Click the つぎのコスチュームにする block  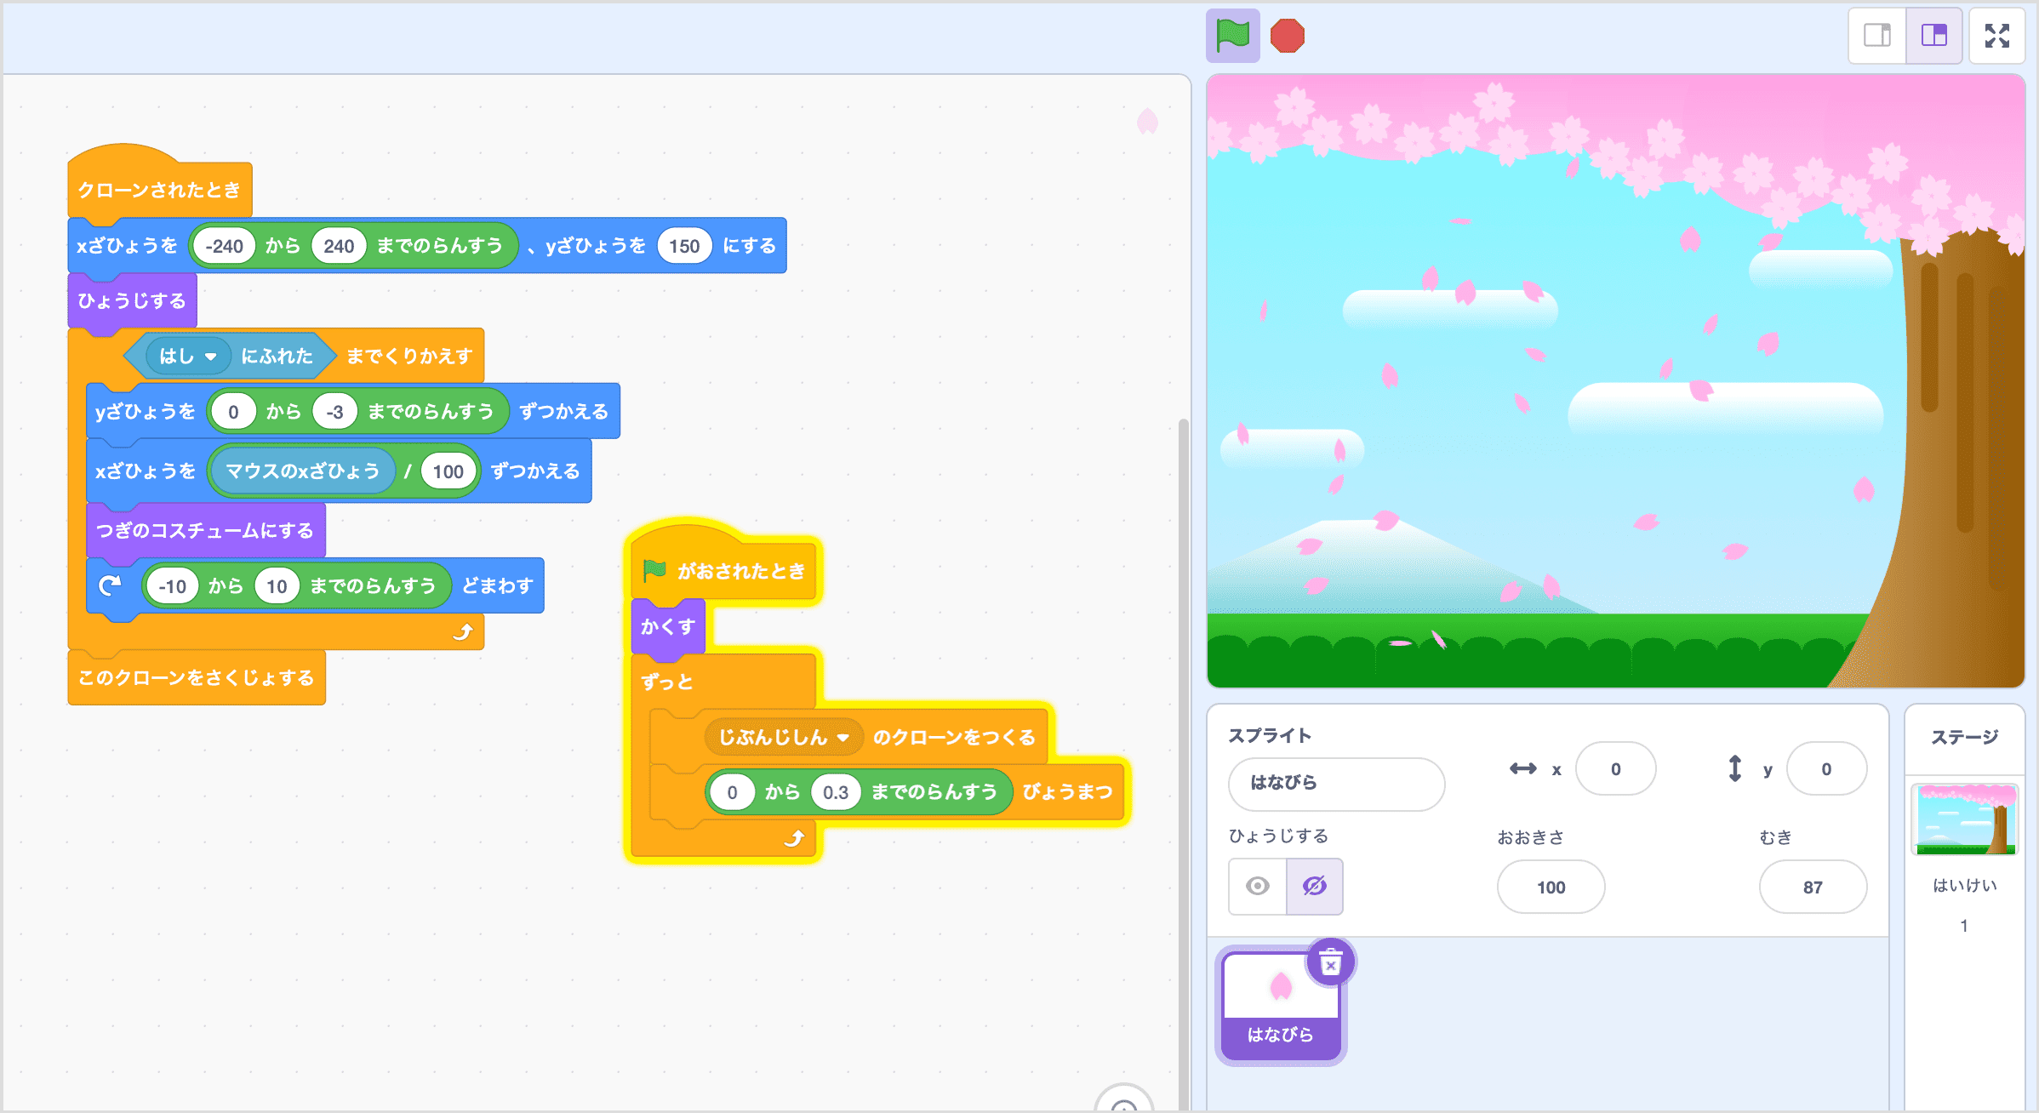click(205, 531)
